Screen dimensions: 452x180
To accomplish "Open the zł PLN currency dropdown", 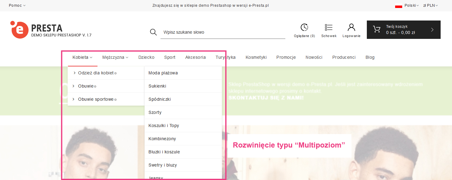I will (430, 6).
